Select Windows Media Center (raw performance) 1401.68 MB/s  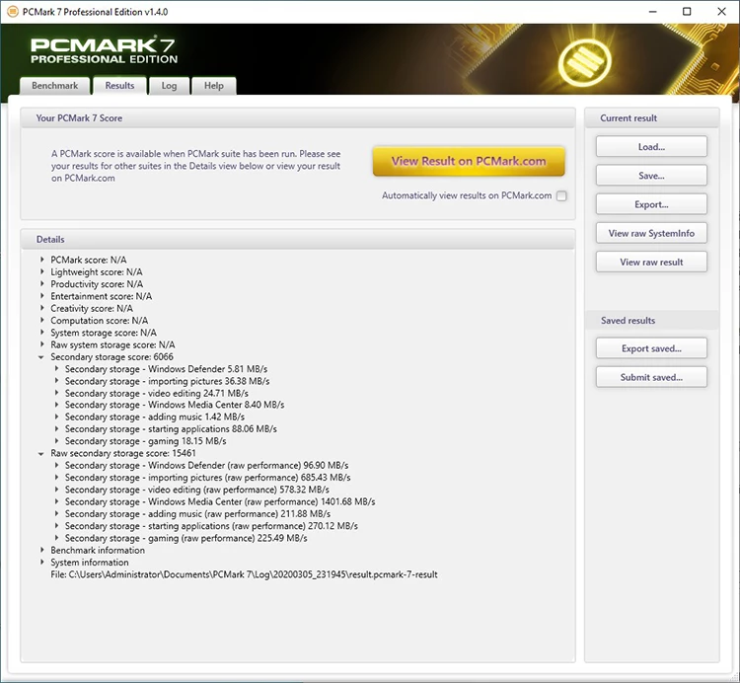pos(220,501)
